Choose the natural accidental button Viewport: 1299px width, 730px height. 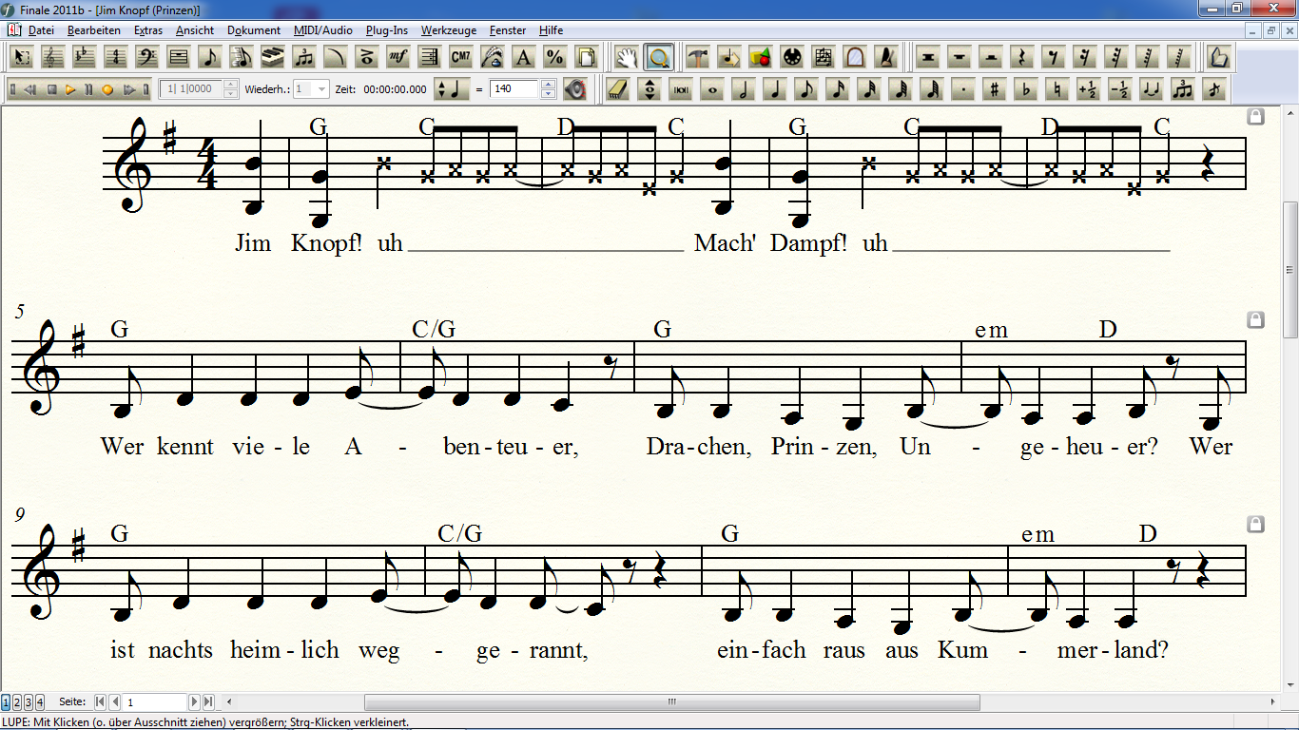[1057, 90]
